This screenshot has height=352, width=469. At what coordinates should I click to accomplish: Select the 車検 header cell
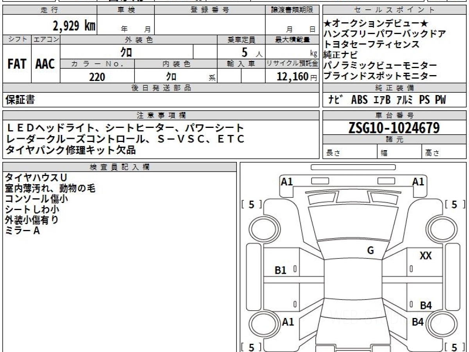tap(126, 10)
